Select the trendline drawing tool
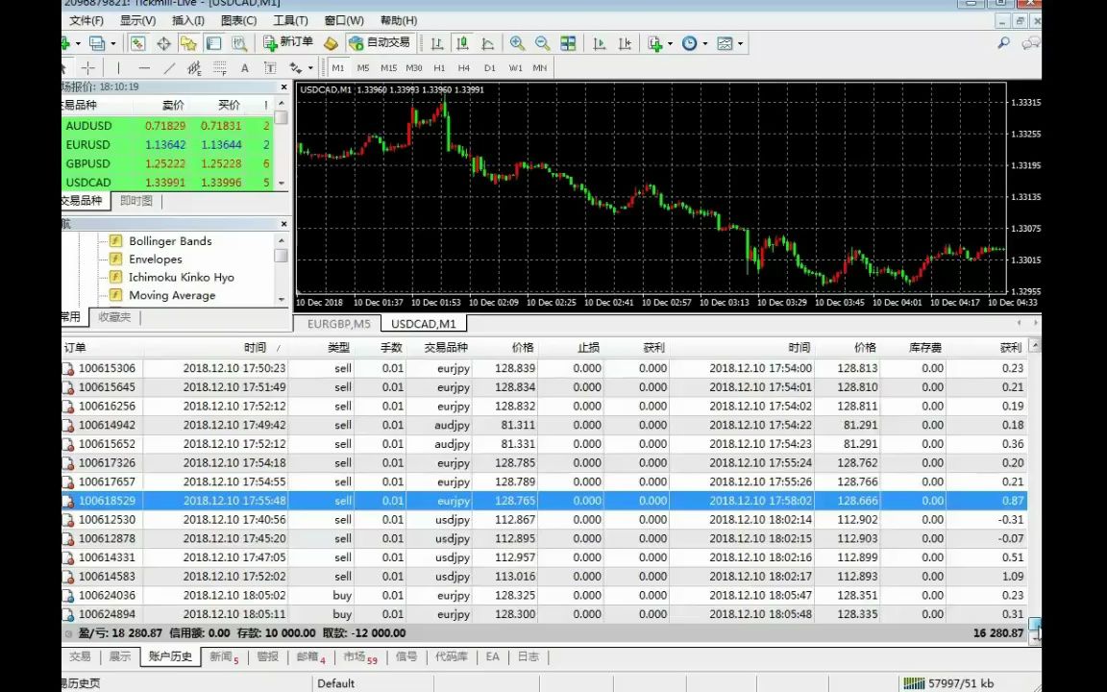1107x692 pixels. pyautogui.click(x=169, y=68)
